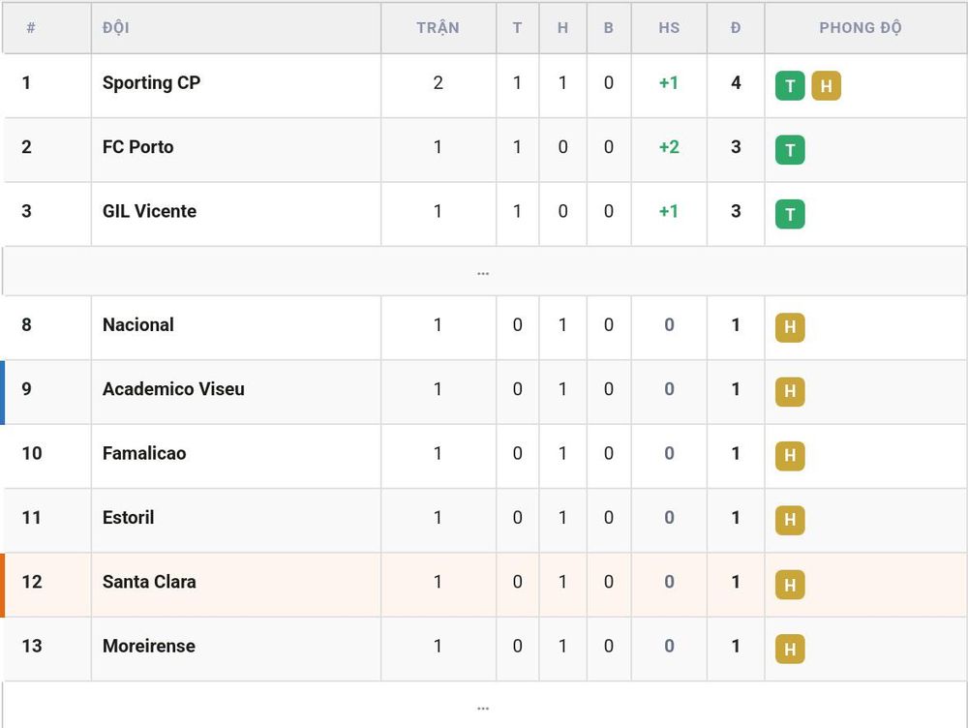Click Moreirense's yellow H form badge
The image size is (968, 728).
pyautogui.click(x=790, y=649)
